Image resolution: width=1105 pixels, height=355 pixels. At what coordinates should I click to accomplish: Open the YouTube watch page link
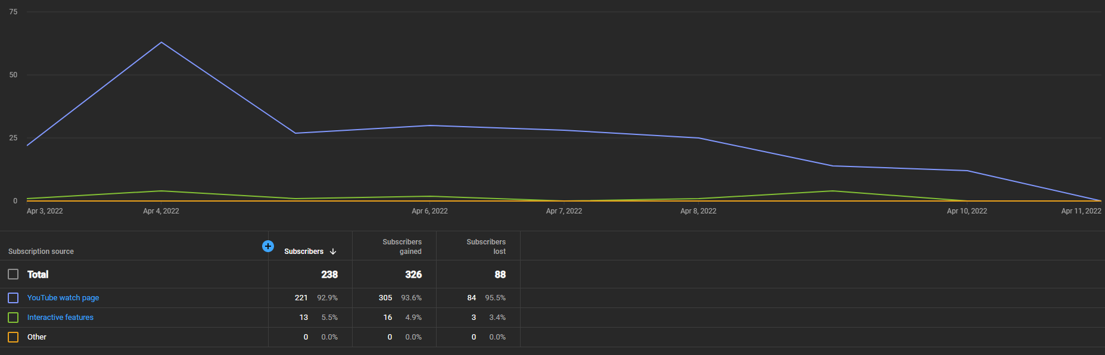click(63, 298)
